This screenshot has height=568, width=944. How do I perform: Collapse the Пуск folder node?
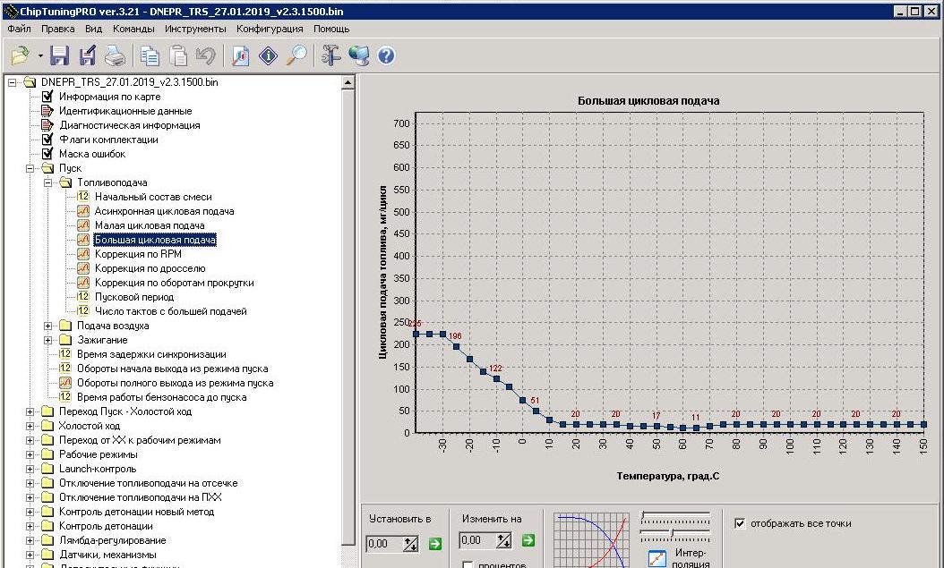[x=30, y=168]
